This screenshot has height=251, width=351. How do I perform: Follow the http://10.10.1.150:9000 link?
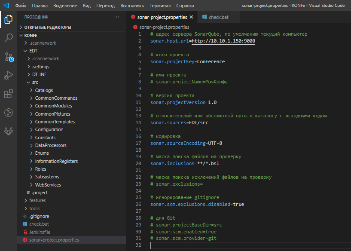click(x=223, y=41)
